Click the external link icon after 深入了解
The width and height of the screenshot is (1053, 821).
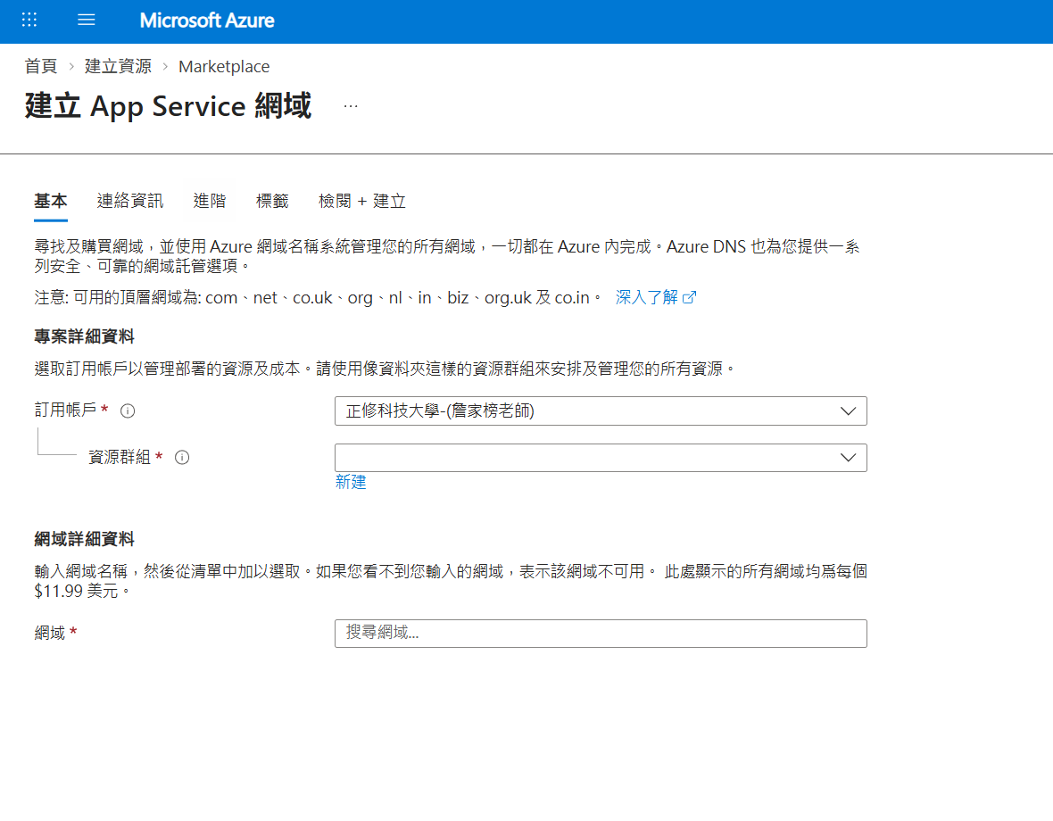tap(690, 297)
